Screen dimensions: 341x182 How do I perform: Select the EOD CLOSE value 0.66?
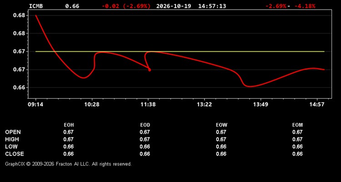point(145,154)
